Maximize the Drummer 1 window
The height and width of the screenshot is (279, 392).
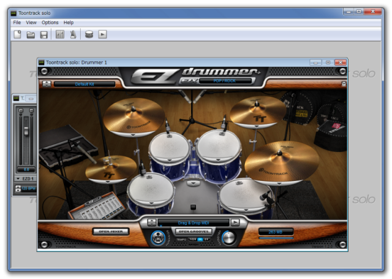pos(328,63)
